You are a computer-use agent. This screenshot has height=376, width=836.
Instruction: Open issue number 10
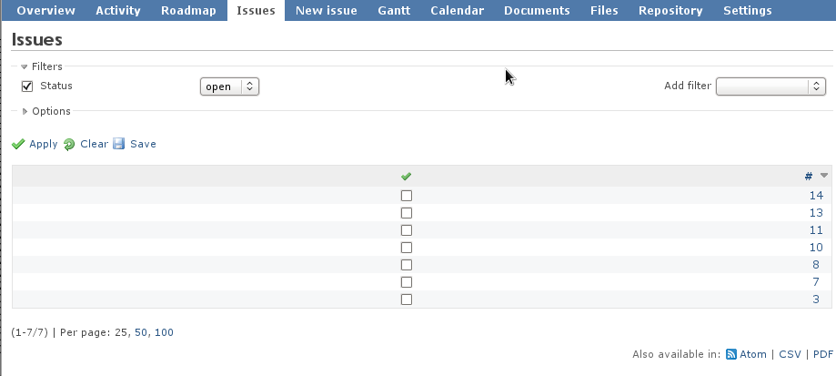[x=816, y=248]
